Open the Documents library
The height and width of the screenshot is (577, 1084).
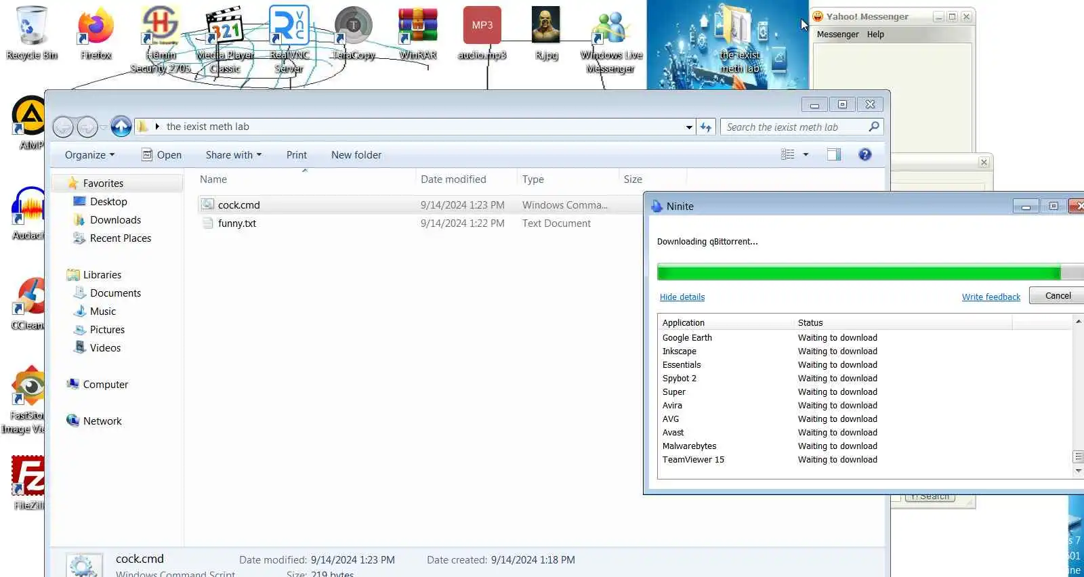(x=115, y=293)
